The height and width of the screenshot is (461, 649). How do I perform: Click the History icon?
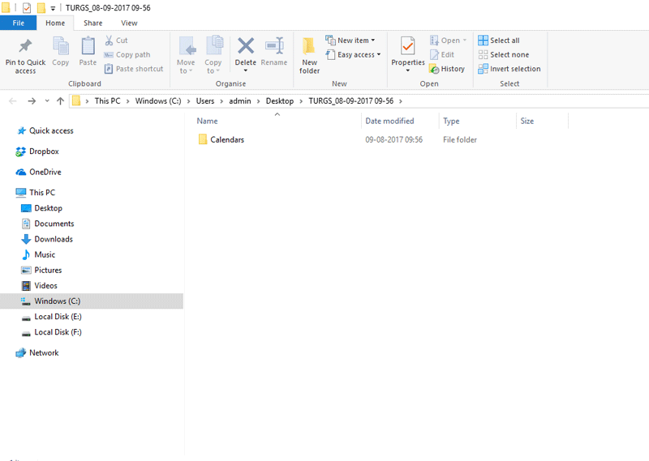(434, 69)
